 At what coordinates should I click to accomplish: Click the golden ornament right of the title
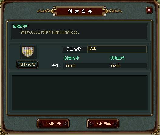pyautogui.click(x=114, y=11)
